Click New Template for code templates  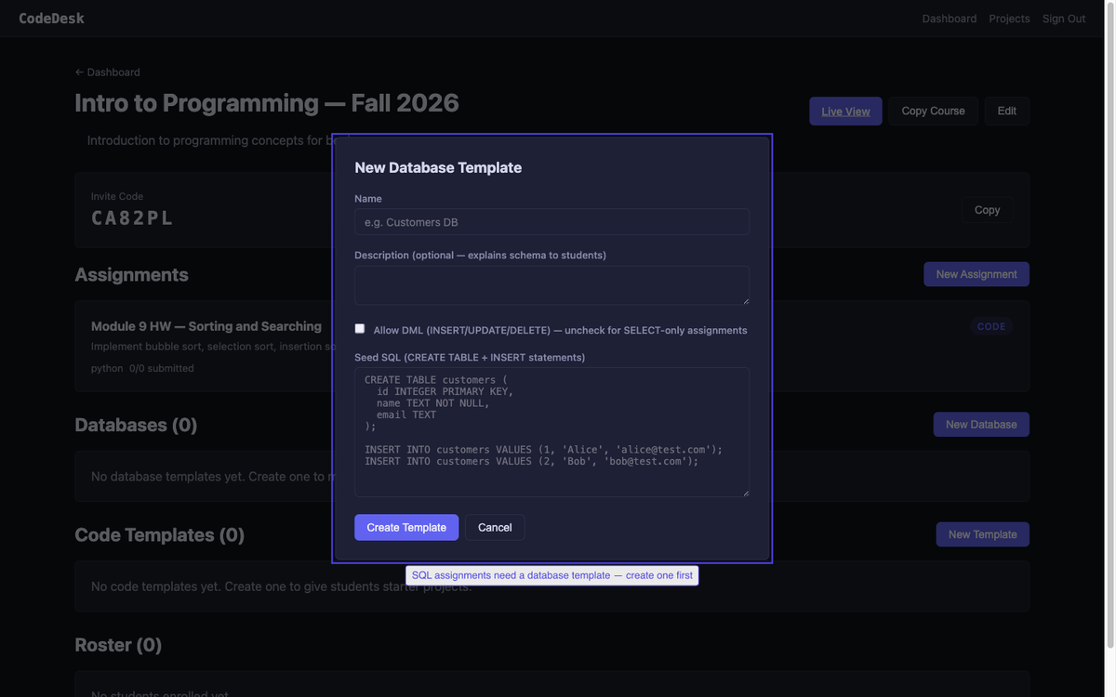pos(982,533)
